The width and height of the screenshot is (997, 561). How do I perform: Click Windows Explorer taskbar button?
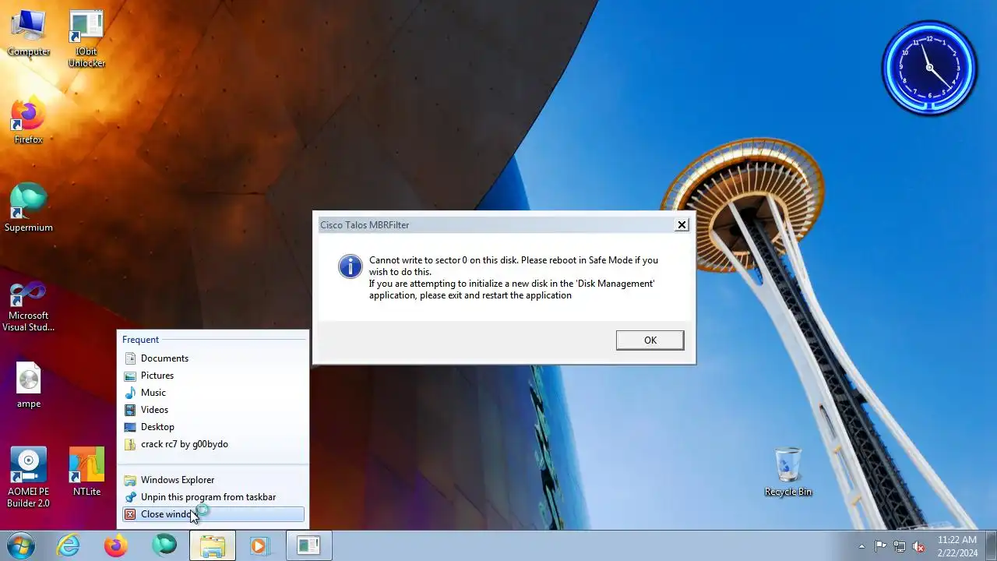point(213,545)
